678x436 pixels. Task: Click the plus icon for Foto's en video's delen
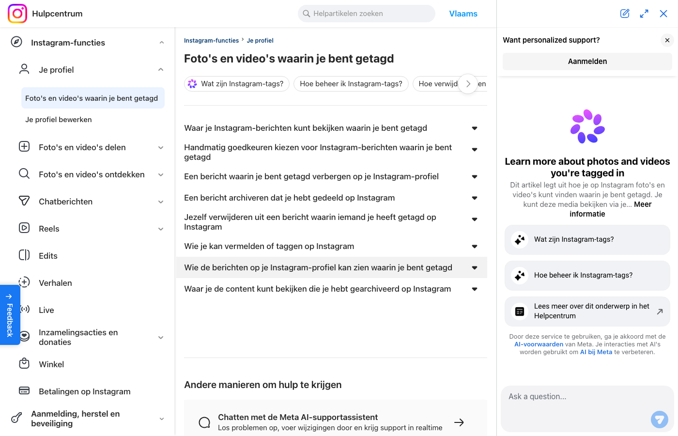click(24, 146)
